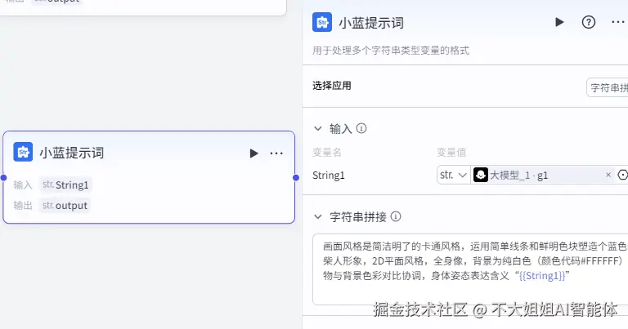The width and height of the screenshot is (628, 329).
Task: Click the 大模型_1 · g1 variable value field
Action: (x=543, y=175)
